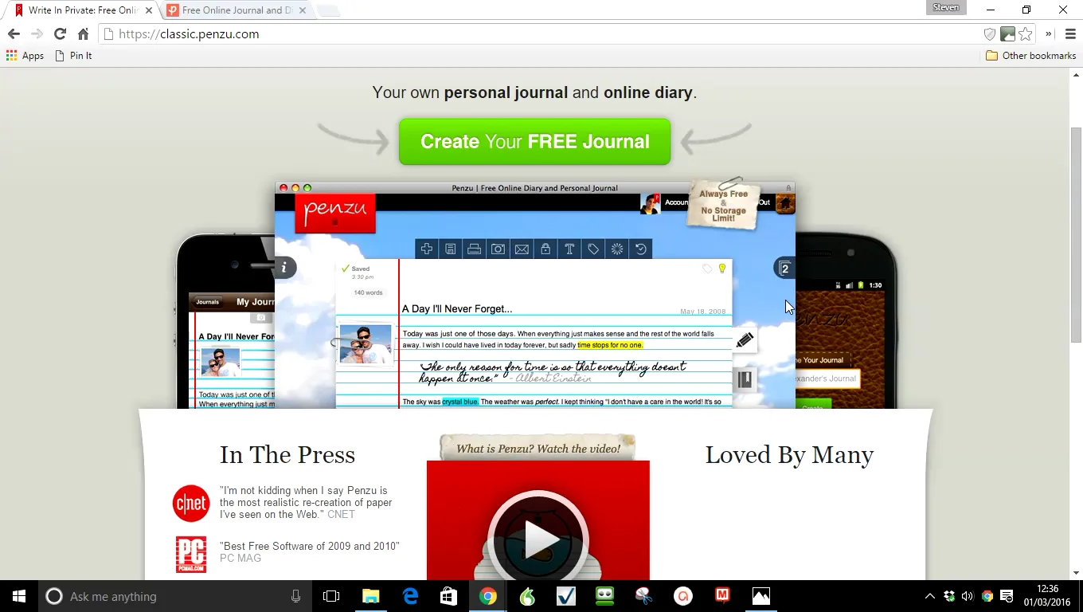
Task: Click the Penzu red logo in preview
Action: click(335, 213)
